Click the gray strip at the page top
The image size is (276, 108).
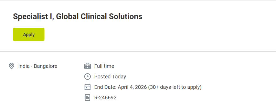tap(138, 1)
